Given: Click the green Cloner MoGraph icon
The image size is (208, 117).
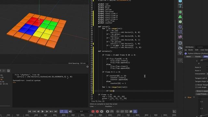Looking at the screenshot, I should pos(180,17).
